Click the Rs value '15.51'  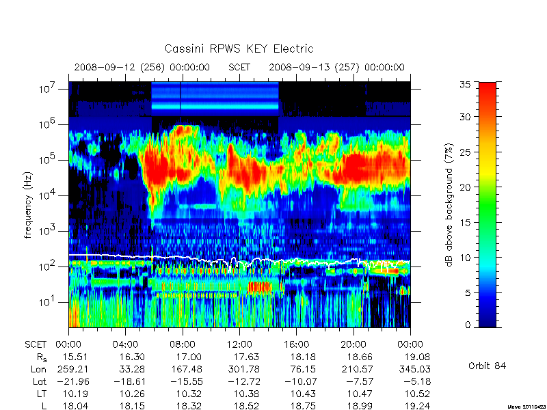(x=75, y=357)
